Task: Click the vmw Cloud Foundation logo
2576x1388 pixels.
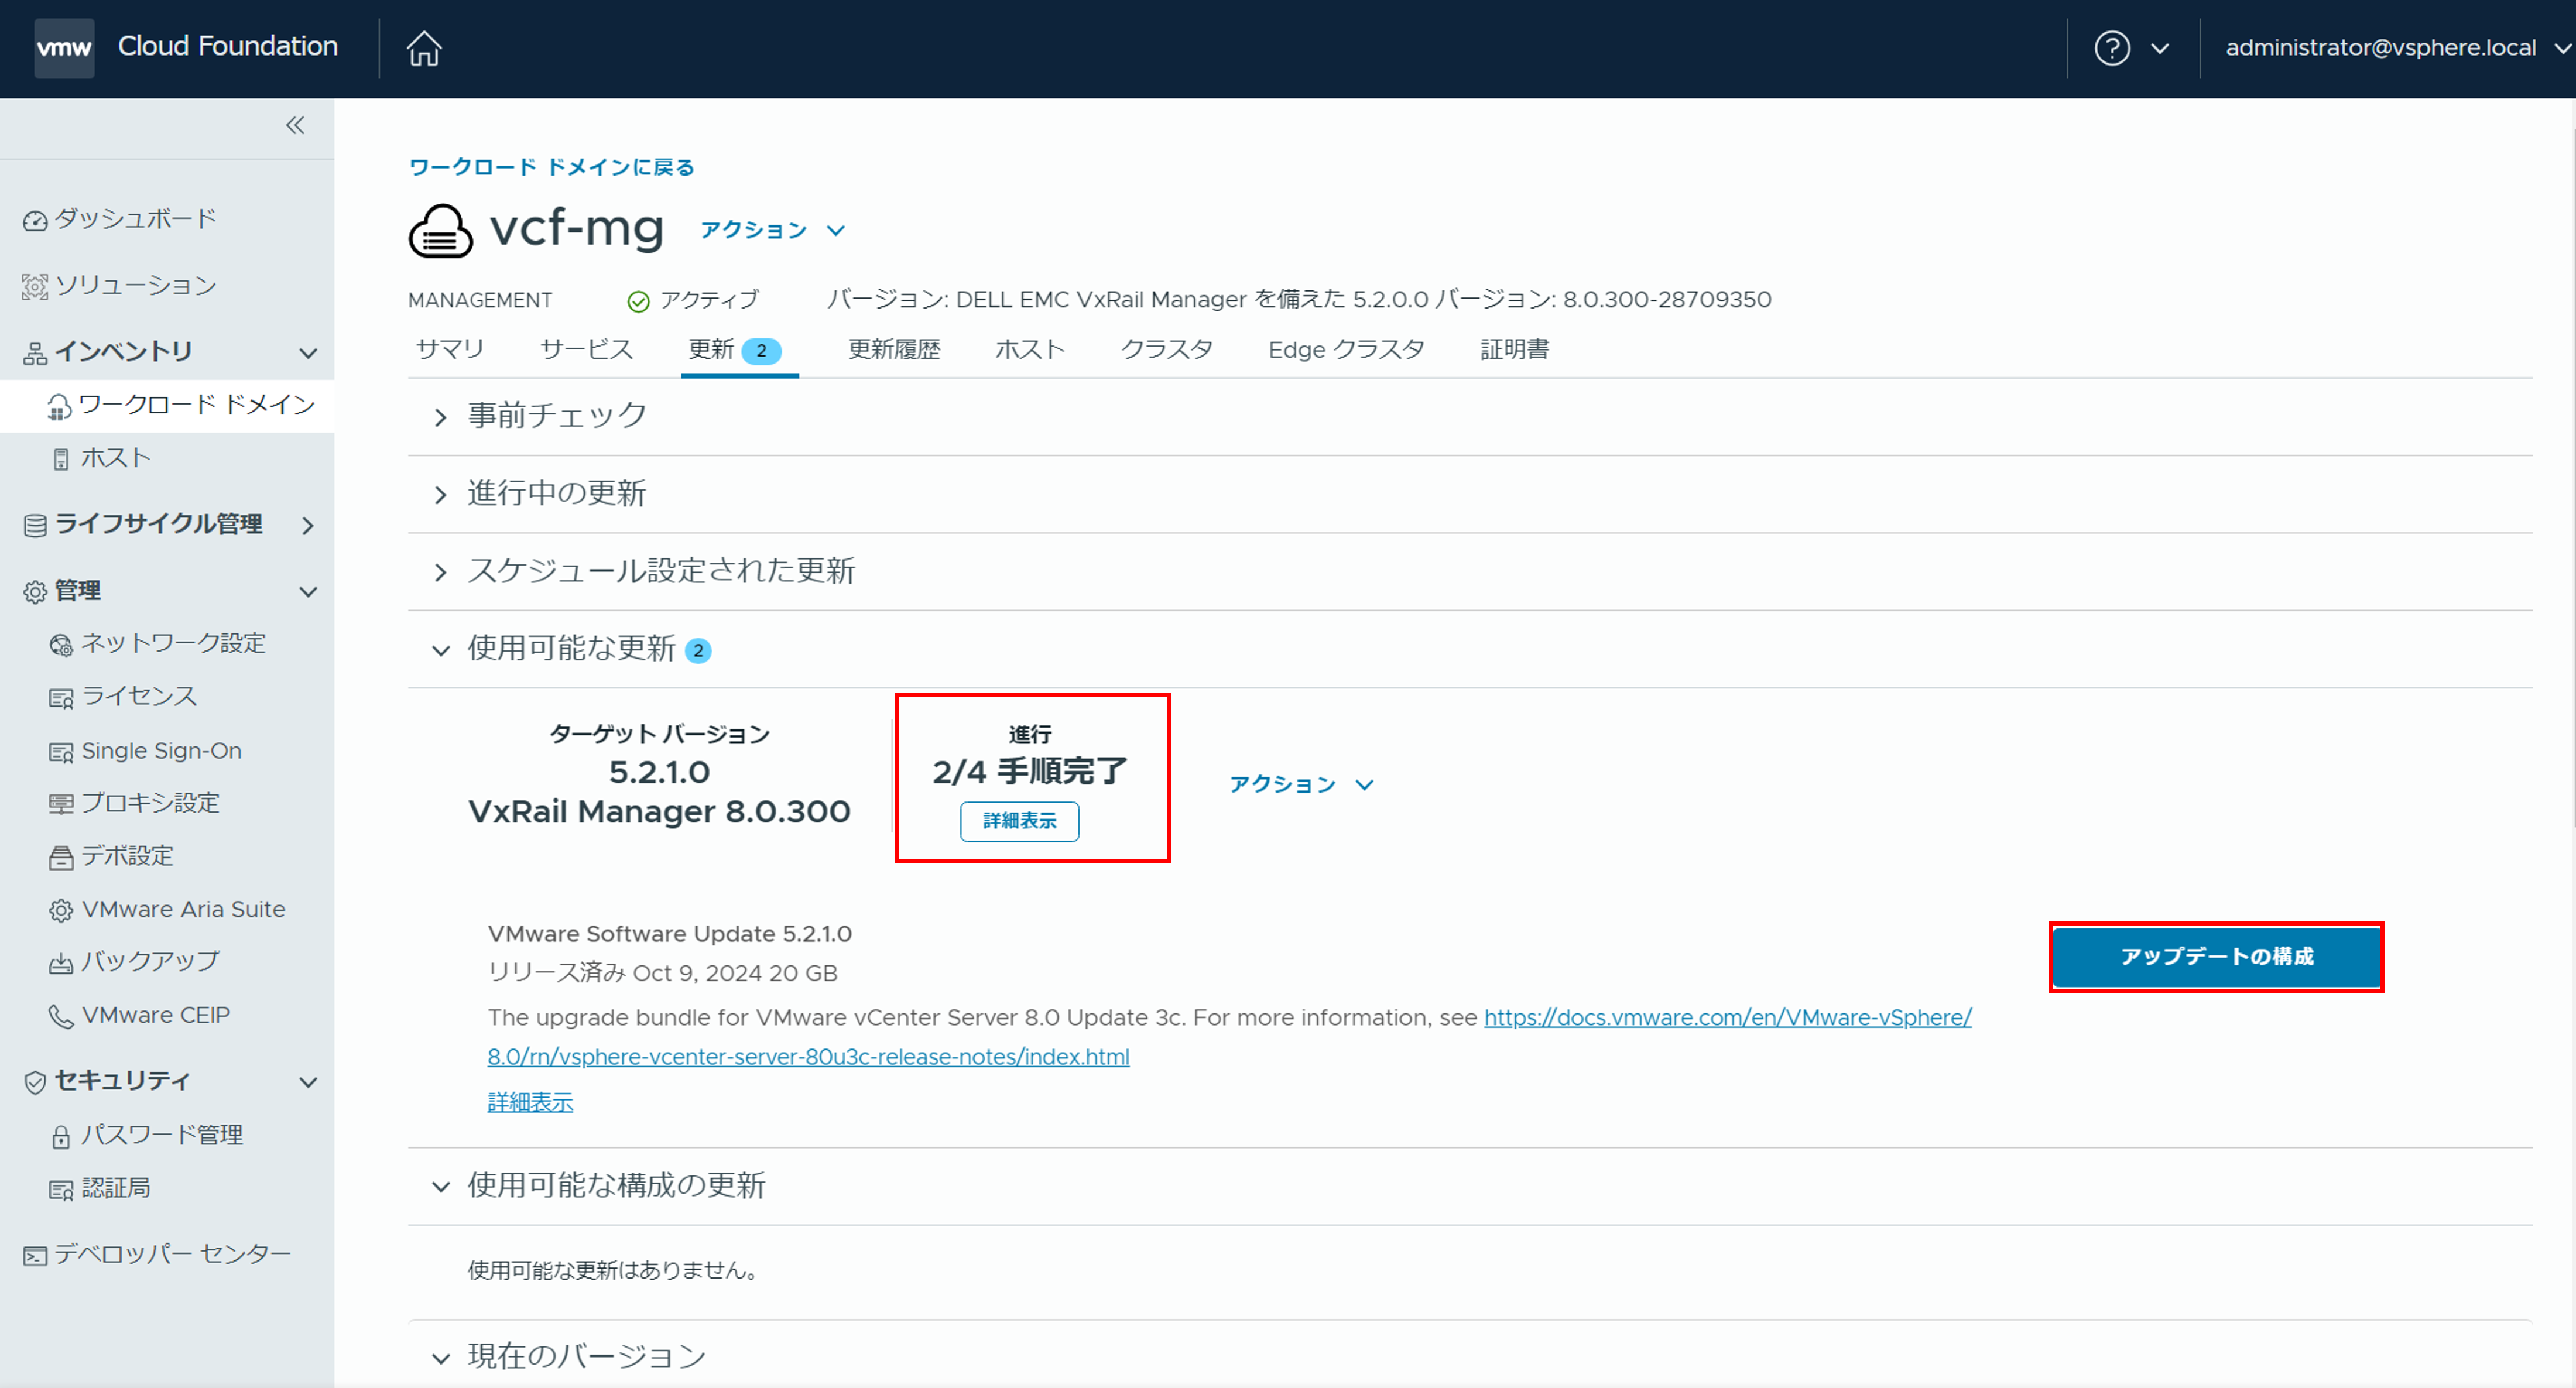Action: [64, 47]
